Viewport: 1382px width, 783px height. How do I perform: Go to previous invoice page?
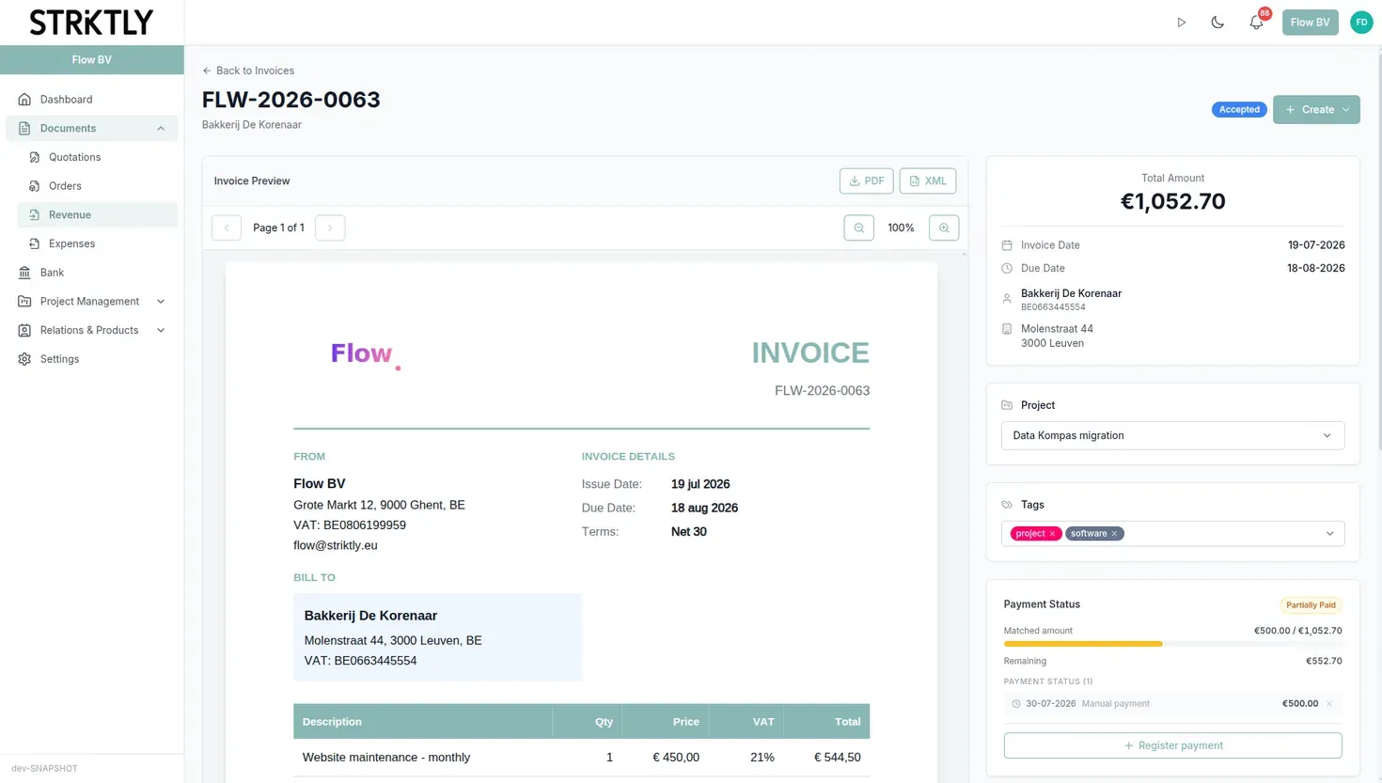(x=227, y=227)
